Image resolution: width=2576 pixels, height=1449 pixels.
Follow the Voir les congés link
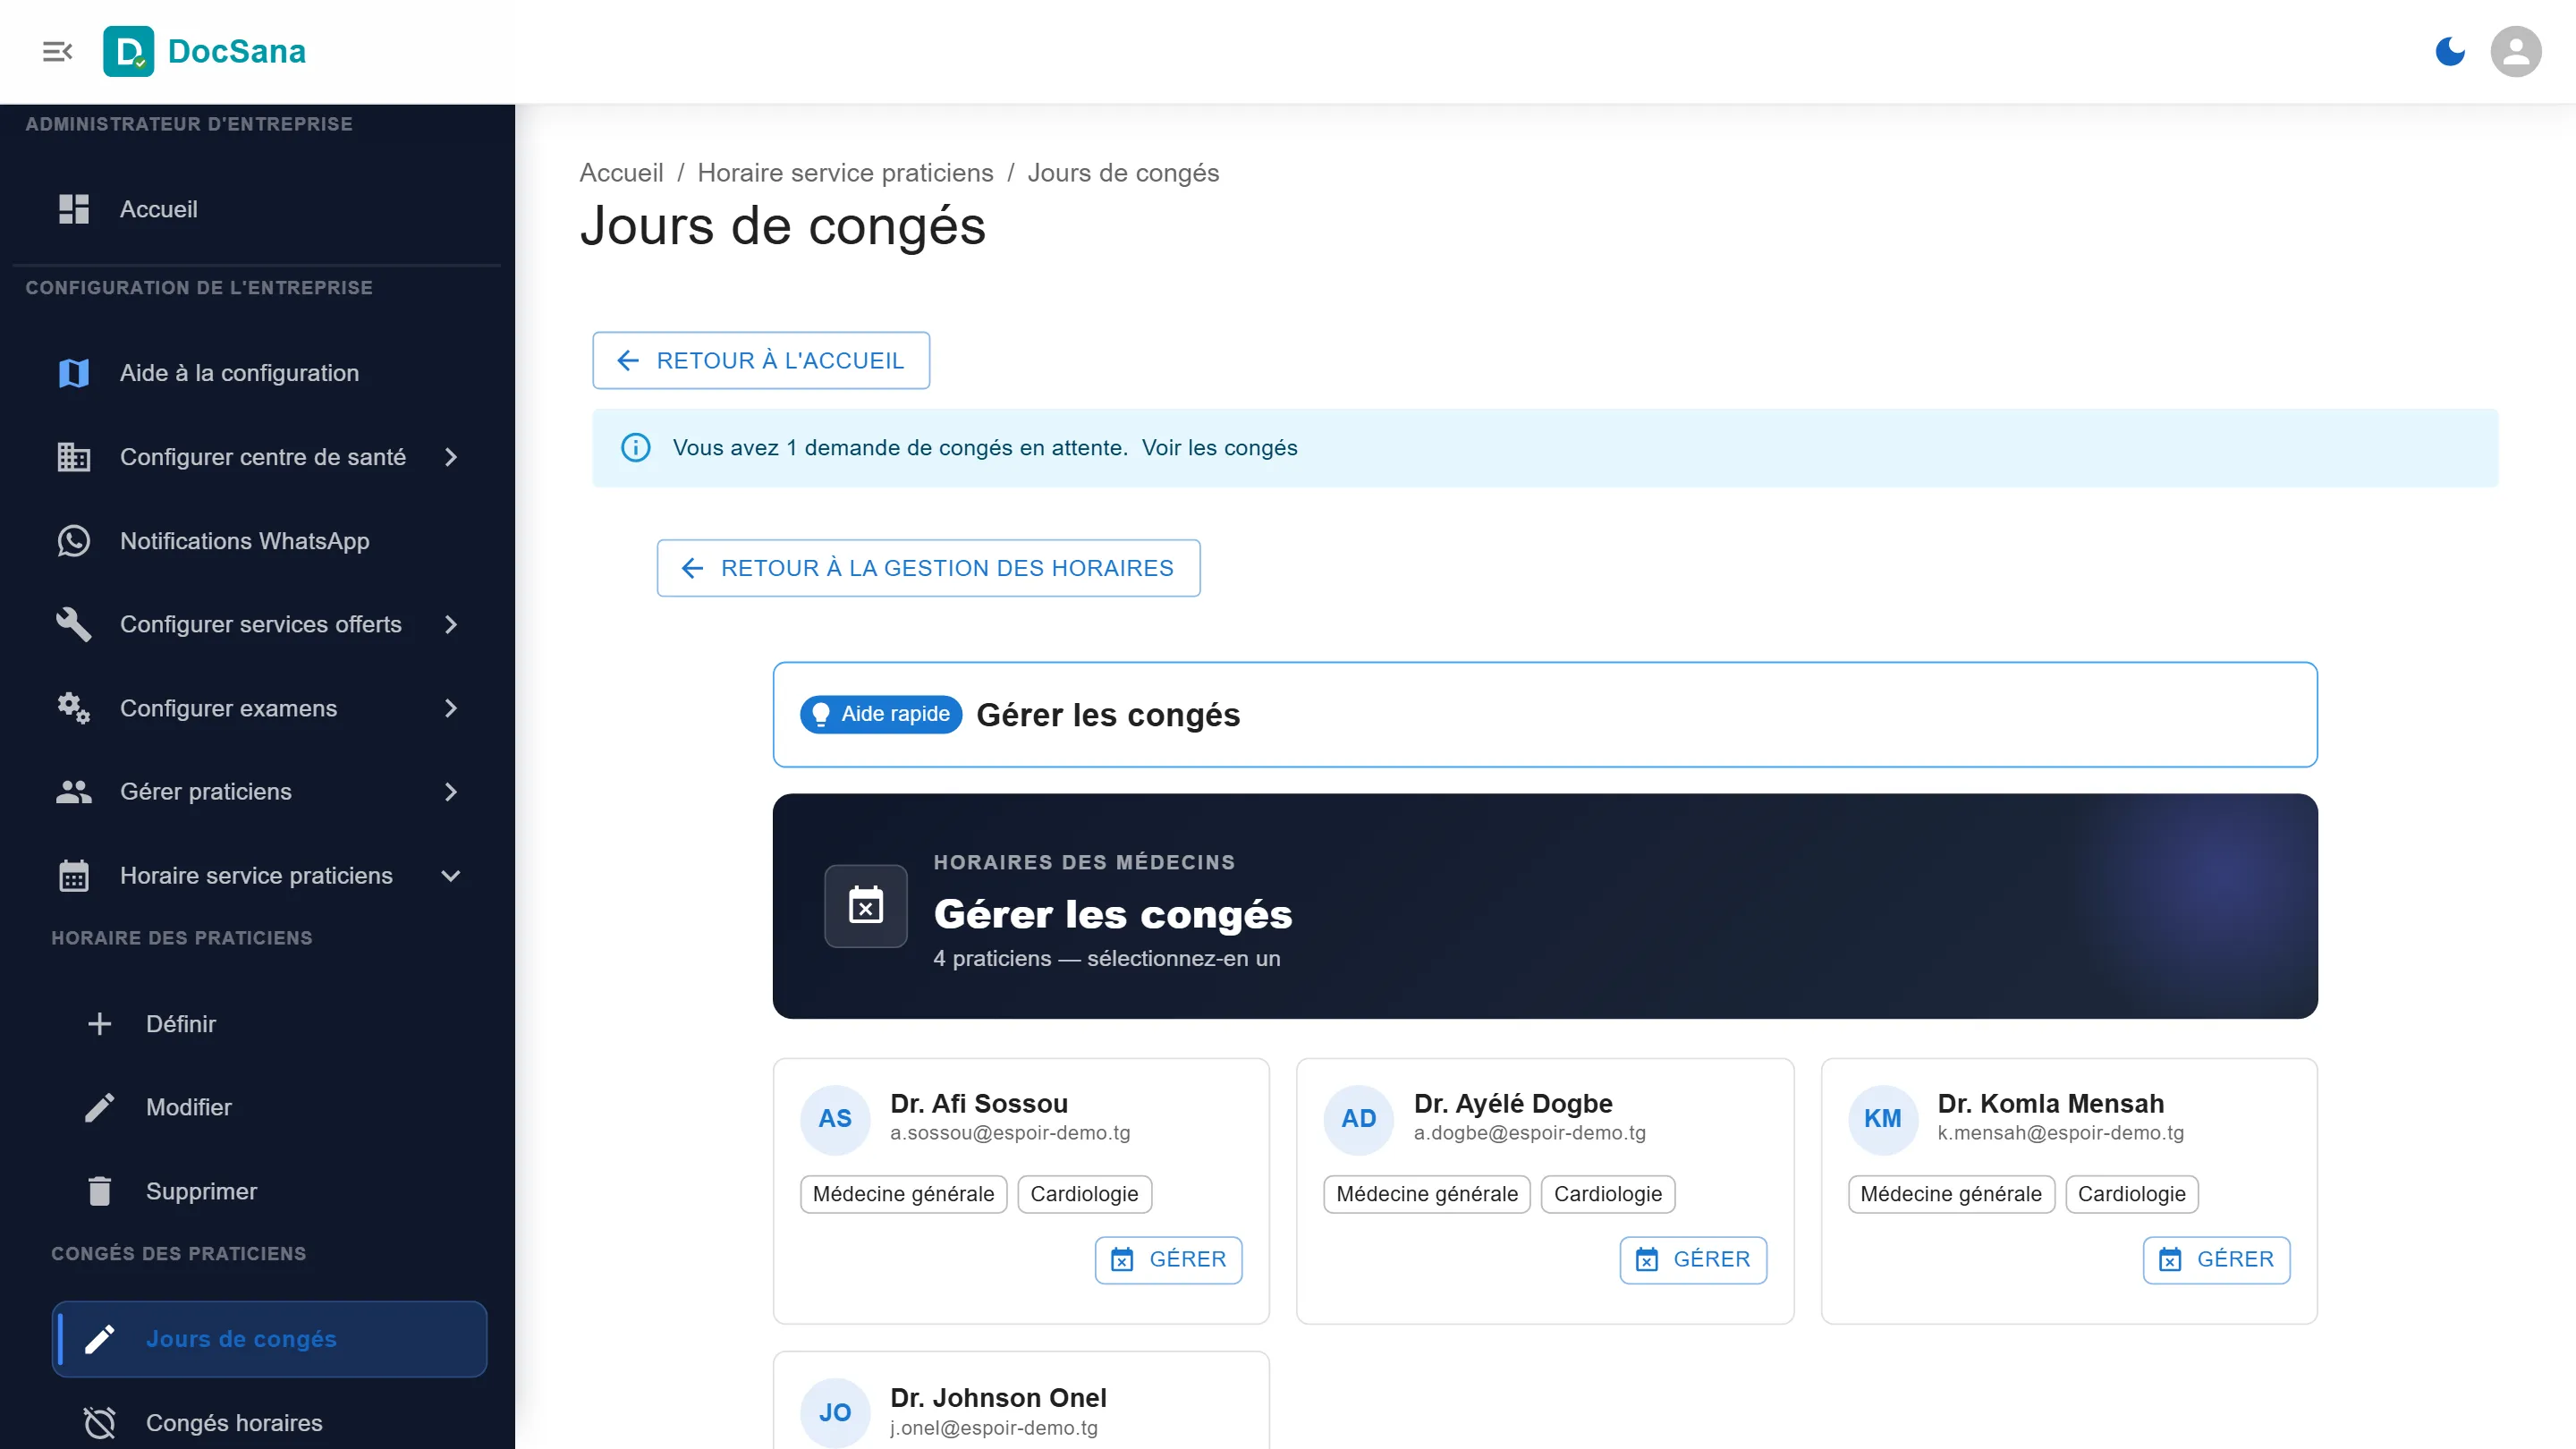pyautogui.click(x=1219, y=447)
